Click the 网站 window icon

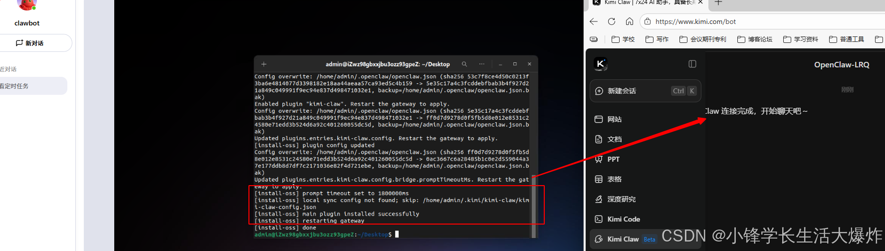pos(599,119)
